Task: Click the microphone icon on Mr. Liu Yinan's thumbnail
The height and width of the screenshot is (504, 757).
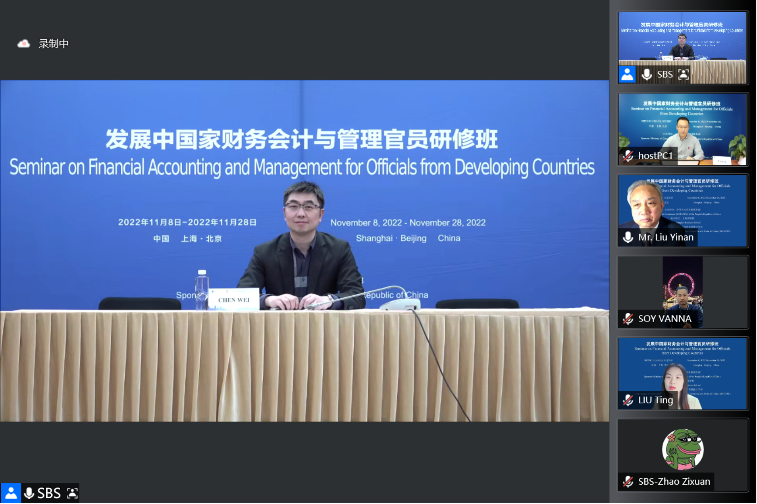Action: [x=628, y=237]
